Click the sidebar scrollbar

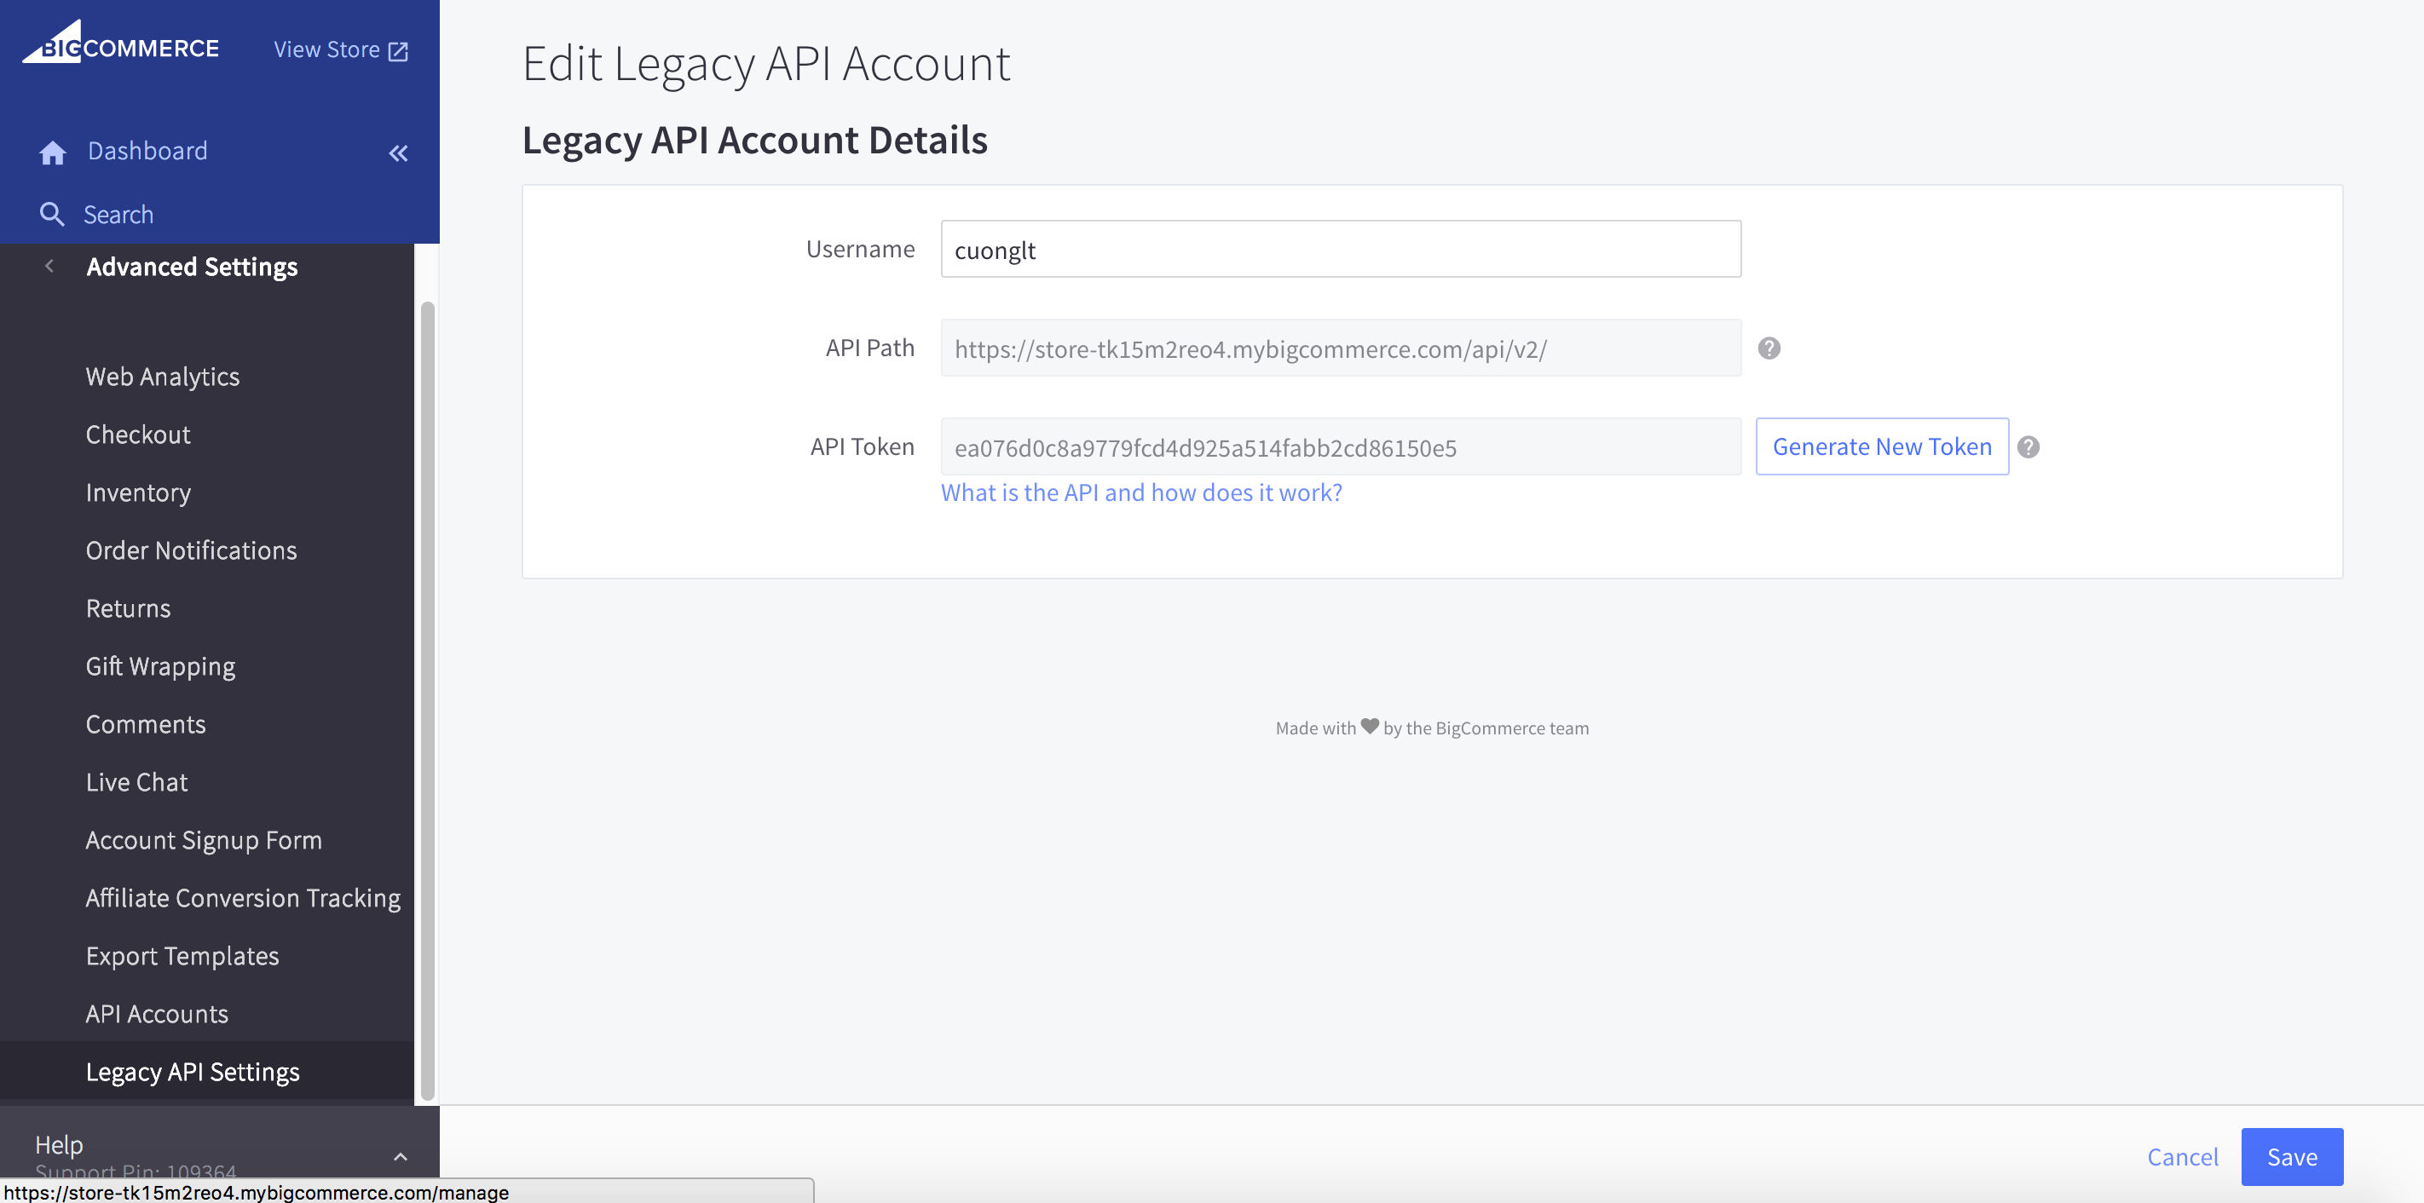(x=427, y=700)
